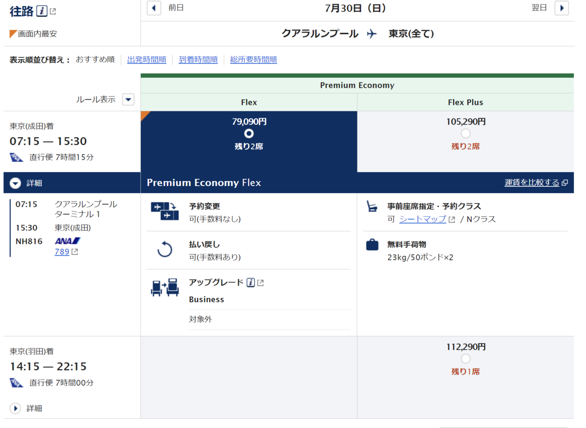The height and width of the screenshot is (428, 586).
Task: Sort by おすすめ順
Action: [95, 60]
